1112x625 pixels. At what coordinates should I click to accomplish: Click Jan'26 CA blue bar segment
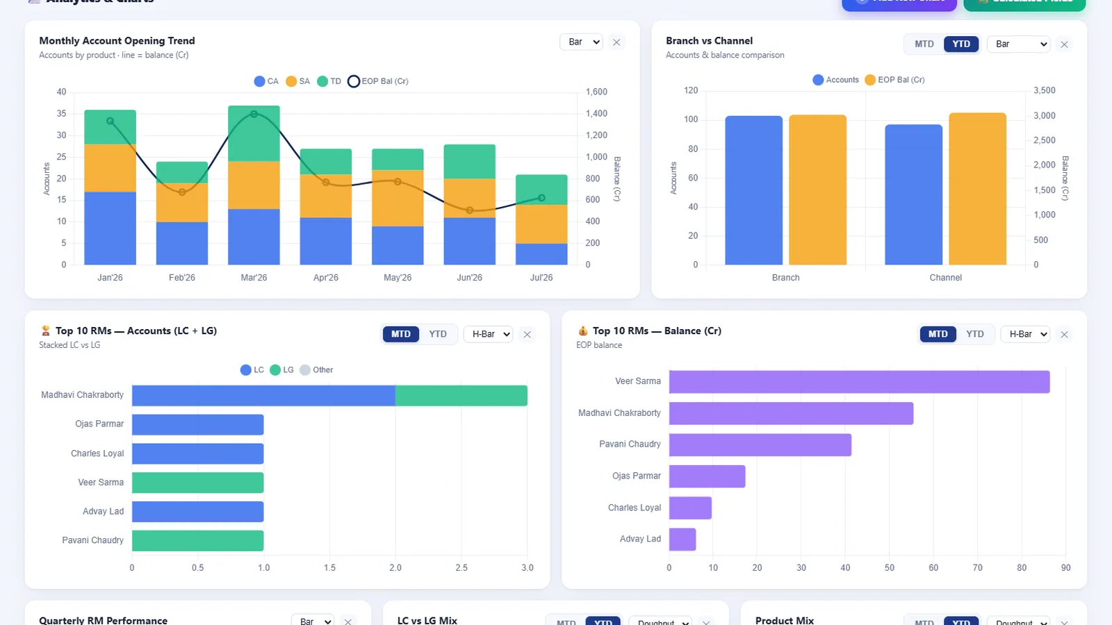[110, 228]
